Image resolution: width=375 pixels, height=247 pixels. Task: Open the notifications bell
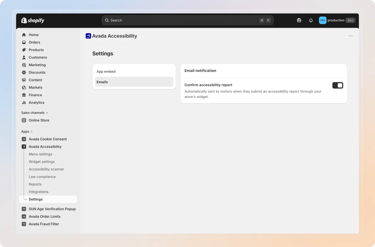pos(311,20)
